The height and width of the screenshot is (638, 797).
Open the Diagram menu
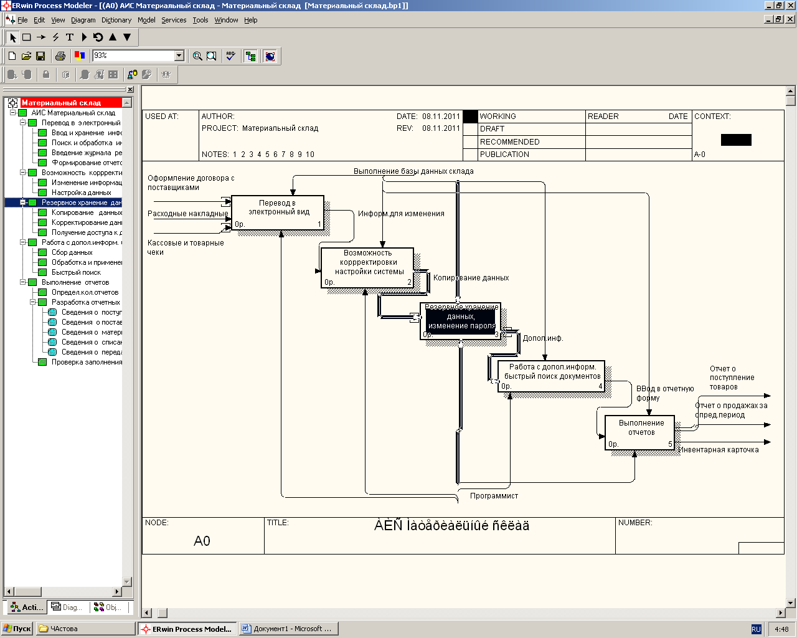(83, 20)
